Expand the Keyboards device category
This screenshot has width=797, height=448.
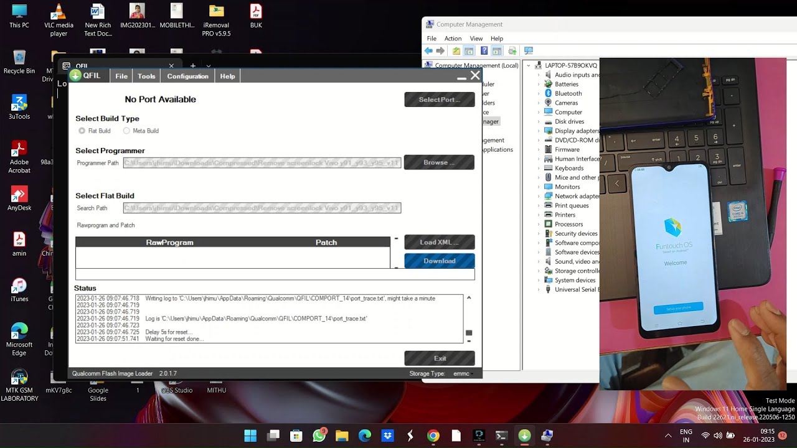540,168
